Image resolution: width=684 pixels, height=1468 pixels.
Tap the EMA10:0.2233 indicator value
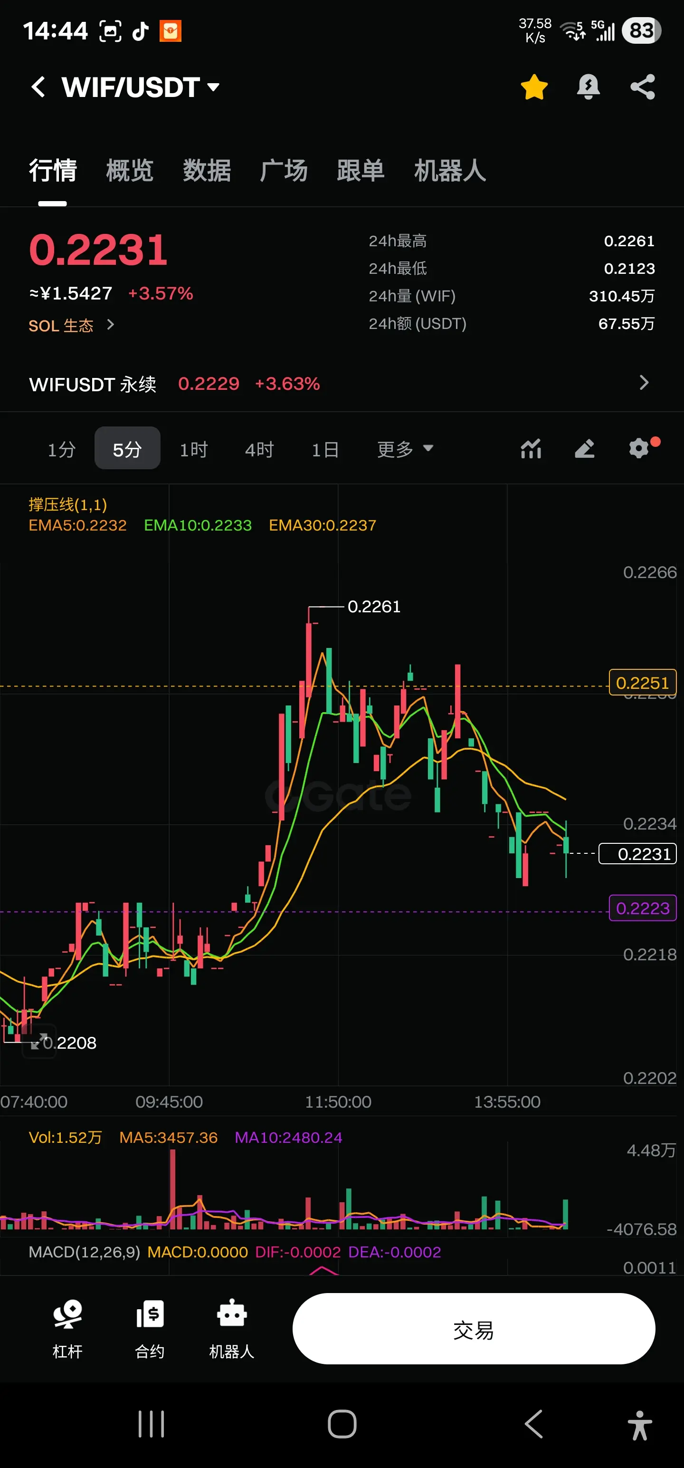pos(198,525)
